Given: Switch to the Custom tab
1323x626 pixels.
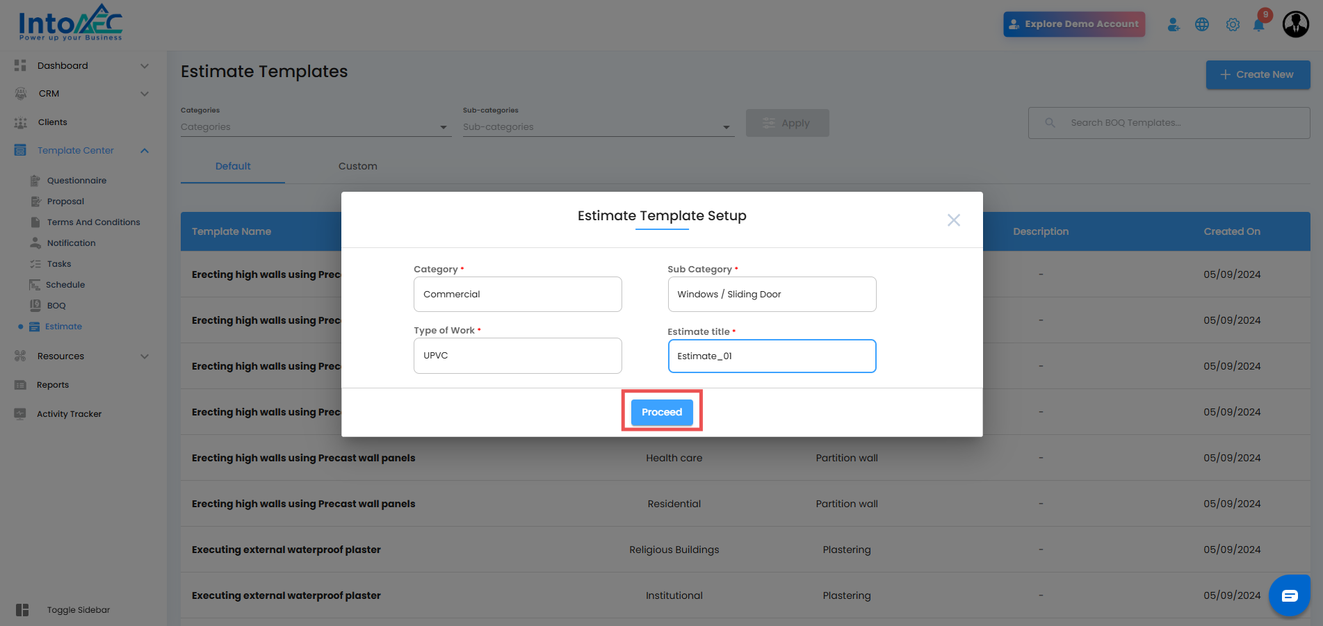Looking at the screenshot, I should tap(357, 166).
